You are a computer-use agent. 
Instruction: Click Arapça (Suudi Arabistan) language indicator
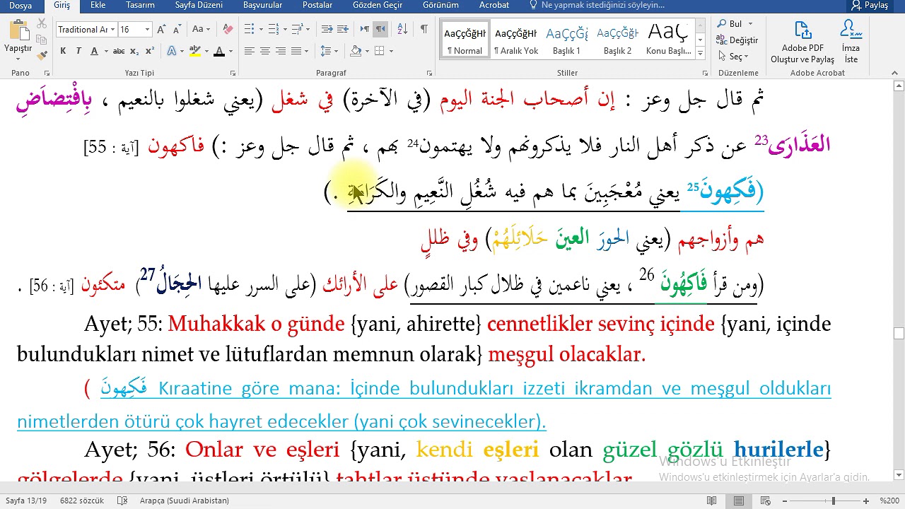(185, 501)
